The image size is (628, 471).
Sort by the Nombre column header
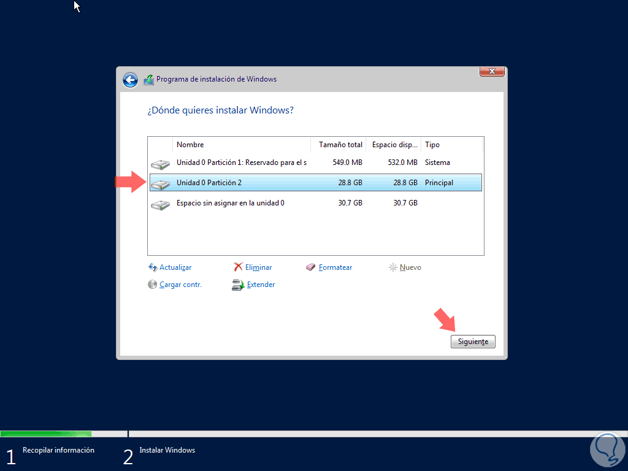242,145
